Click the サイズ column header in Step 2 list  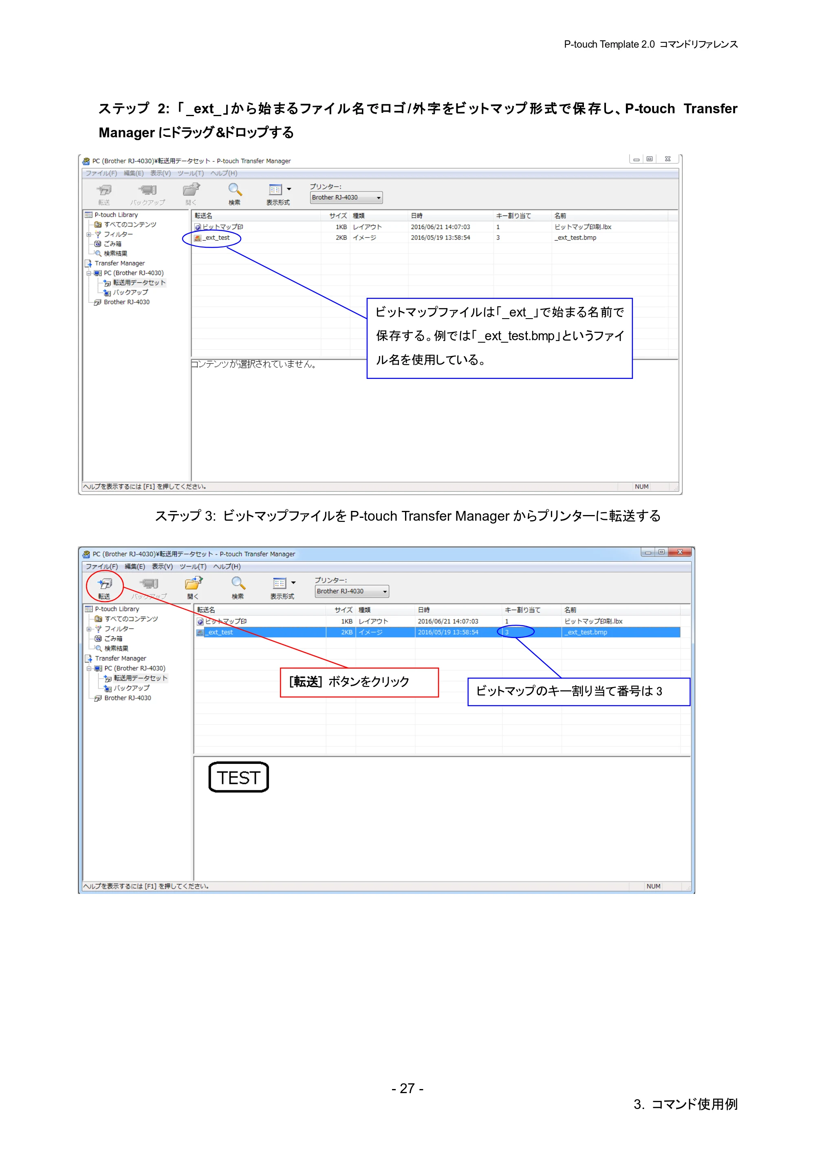(335, 216)
